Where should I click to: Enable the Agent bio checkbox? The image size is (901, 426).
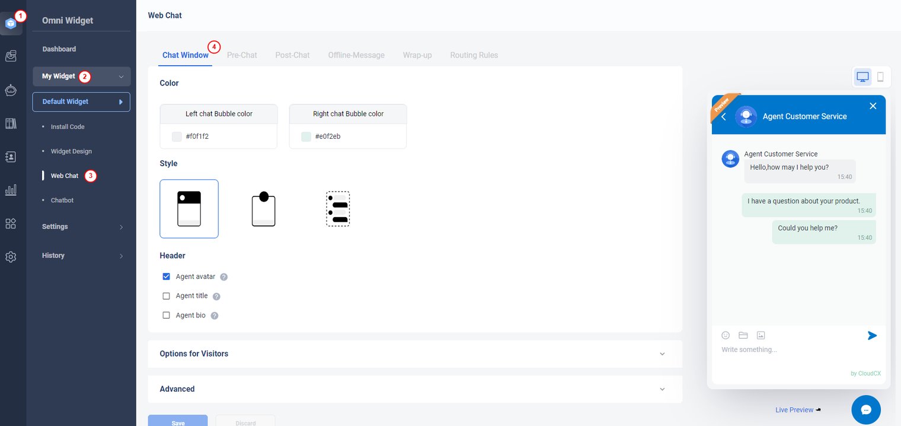pos(167,316)
